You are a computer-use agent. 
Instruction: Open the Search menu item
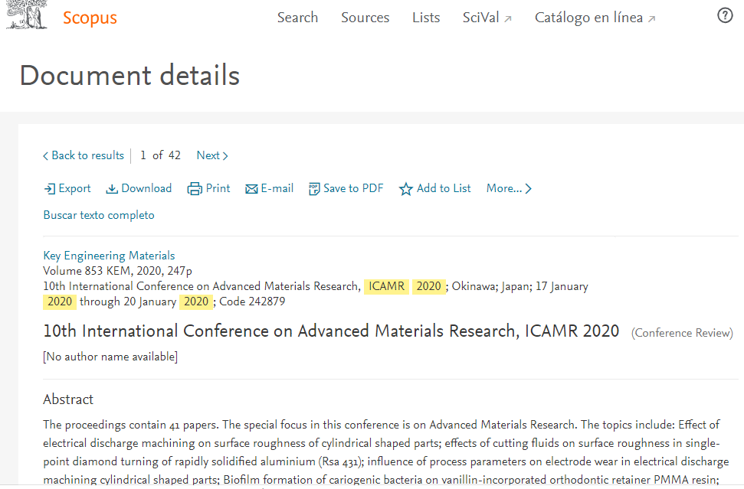coord(297,17)
